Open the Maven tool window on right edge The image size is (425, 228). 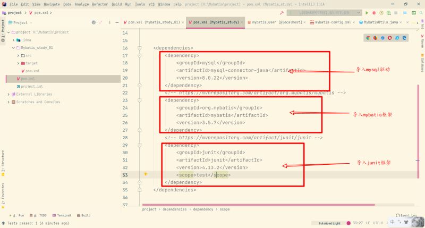tap(422, 41)
